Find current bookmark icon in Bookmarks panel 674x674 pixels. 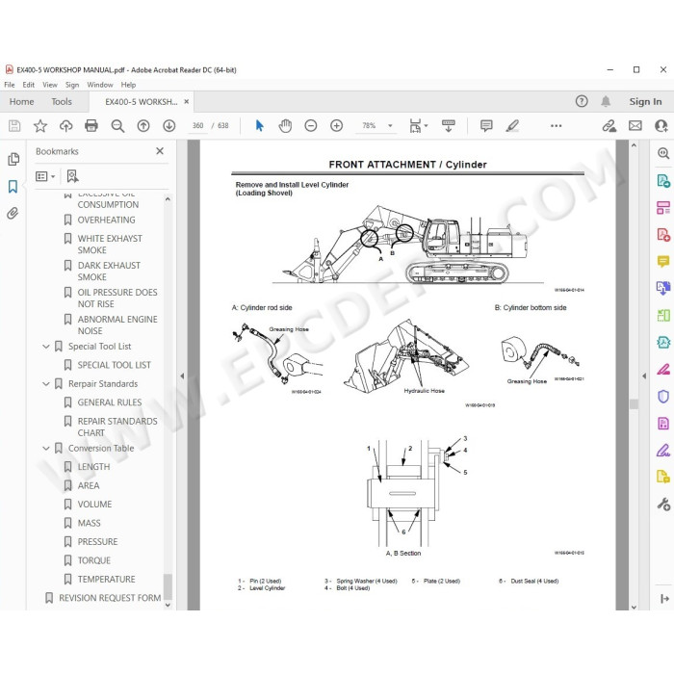pos(72,176)
